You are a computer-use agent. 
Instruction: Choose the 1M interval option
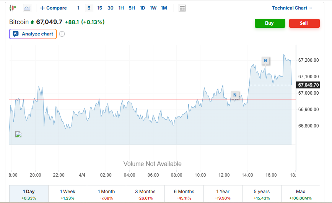click(164, 8)
